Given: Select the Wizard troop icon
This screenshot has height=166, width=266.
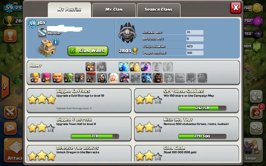Looking at the screenshot, I should 102,78.
